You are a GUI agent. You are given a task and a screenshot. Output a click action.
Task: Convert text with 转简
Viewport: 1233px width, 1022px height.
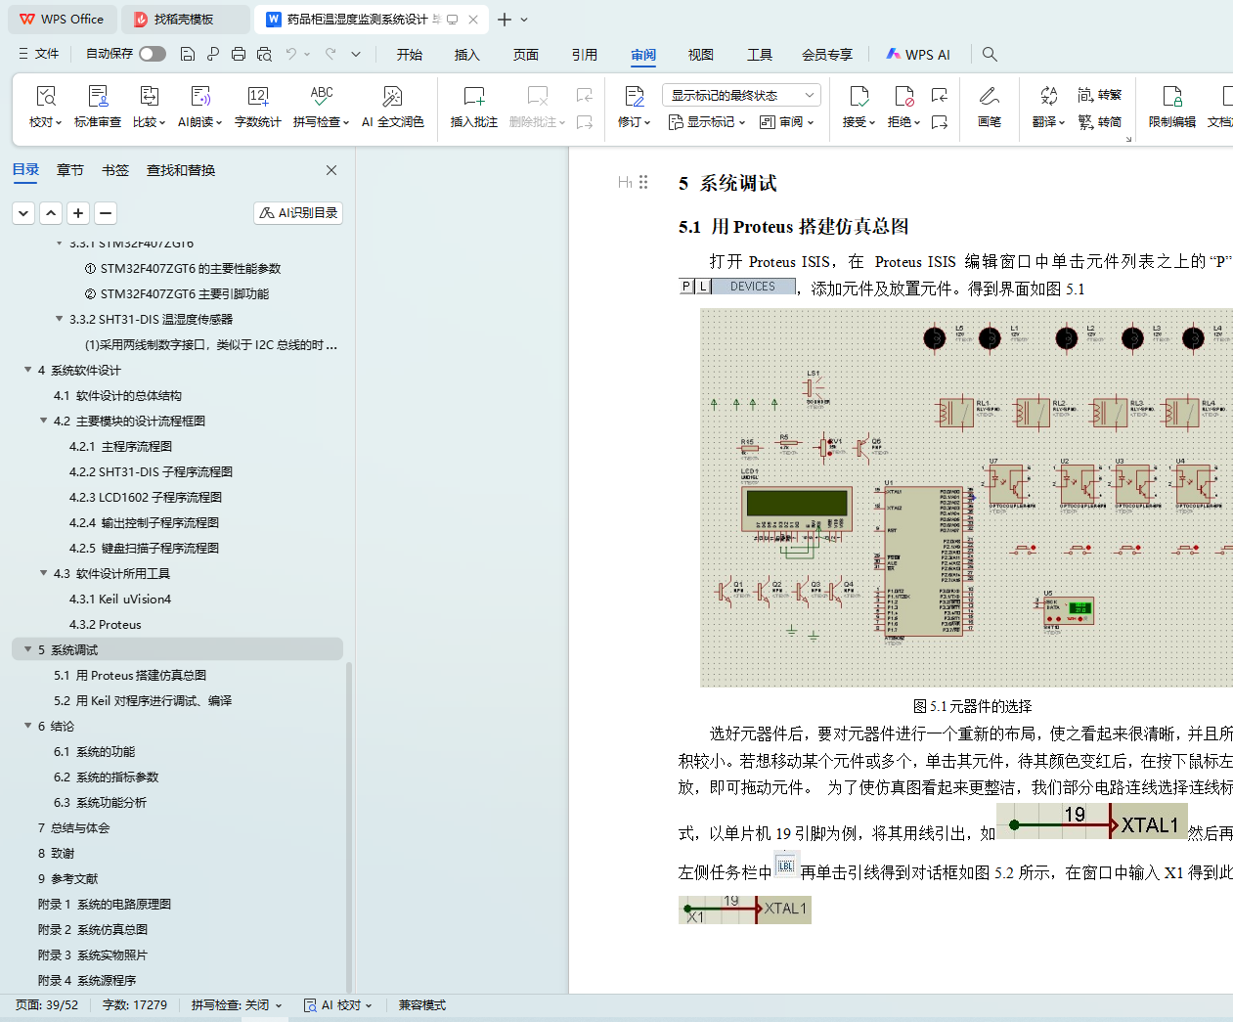coord(1100,122)
